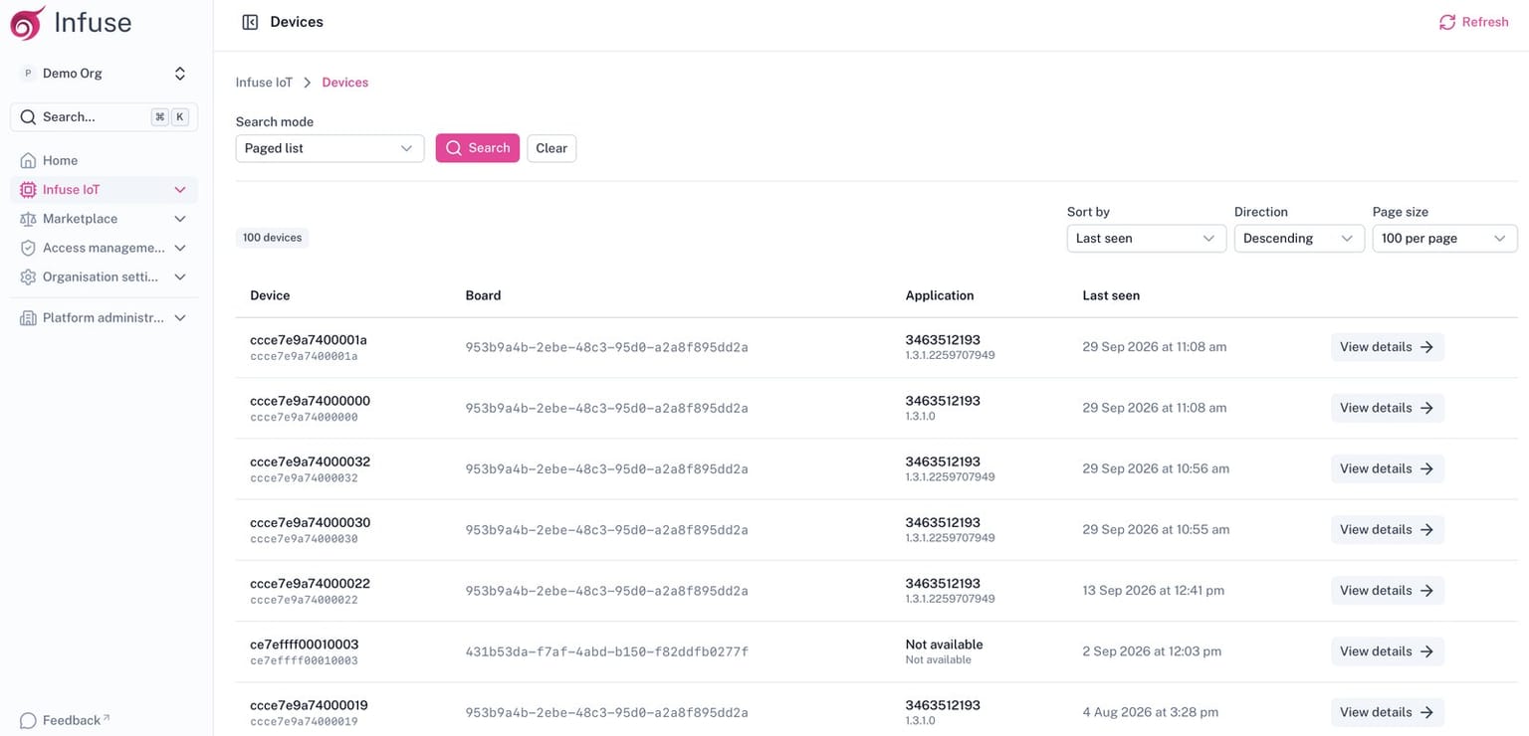Click the breadcrumb chevron separator

[x=308, y=83]
